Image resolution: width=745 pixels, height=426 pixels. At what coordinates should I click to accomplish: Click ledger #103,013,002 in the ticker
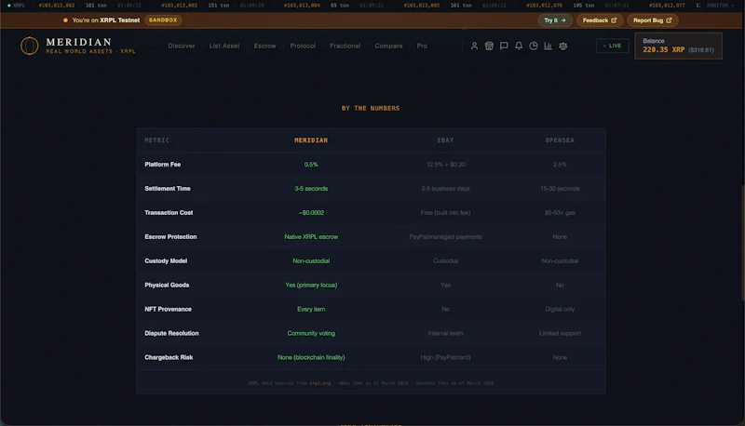pyautogui.click(x=57, y=6)
